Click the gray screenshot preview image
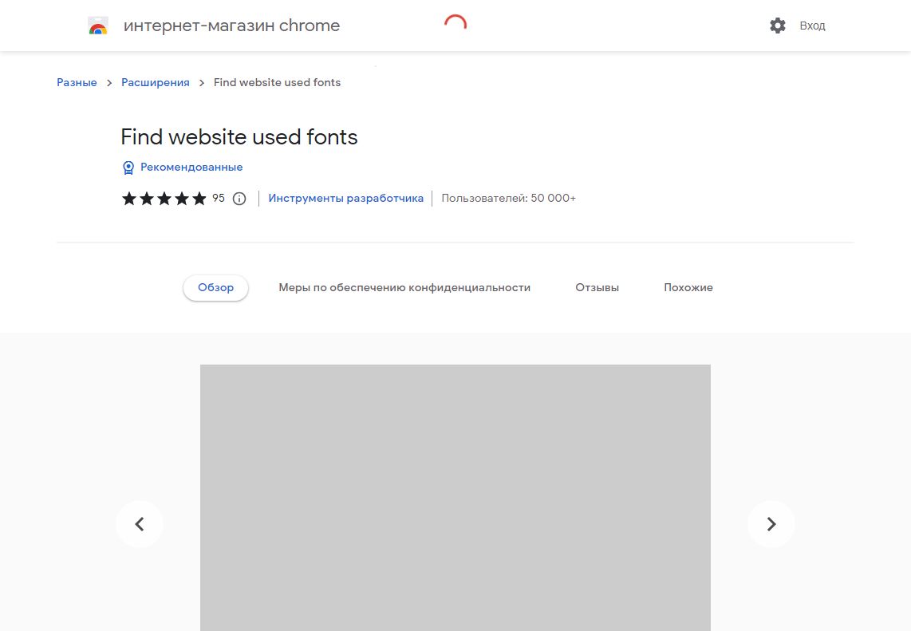The width and height of the screenshot is (911, 631). click(455, 498)
